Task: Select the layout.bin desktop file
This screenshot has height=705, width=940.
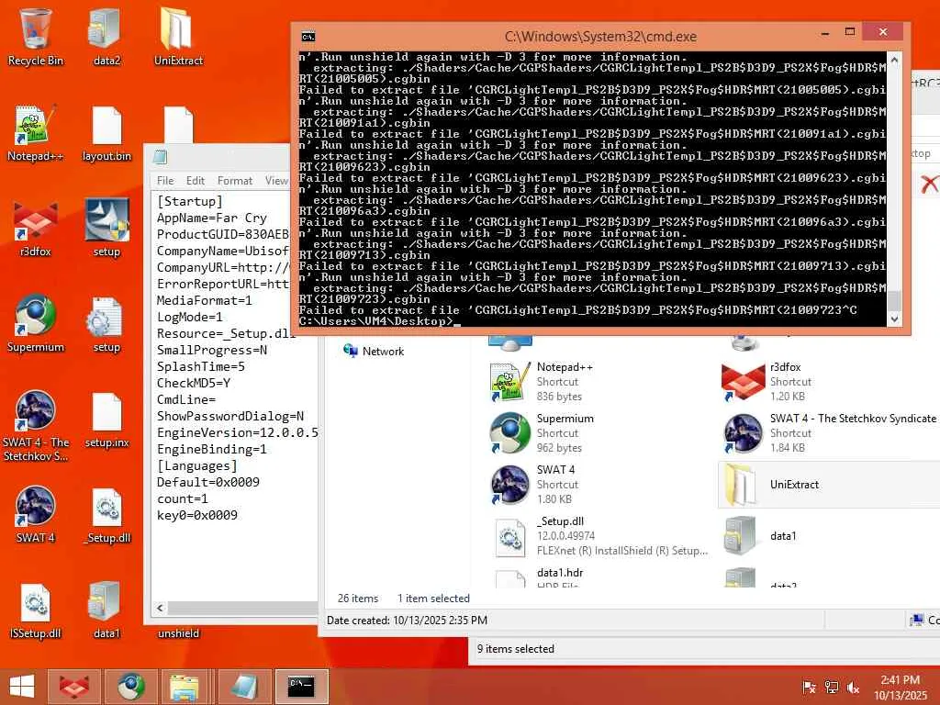Action: point(106,133)
